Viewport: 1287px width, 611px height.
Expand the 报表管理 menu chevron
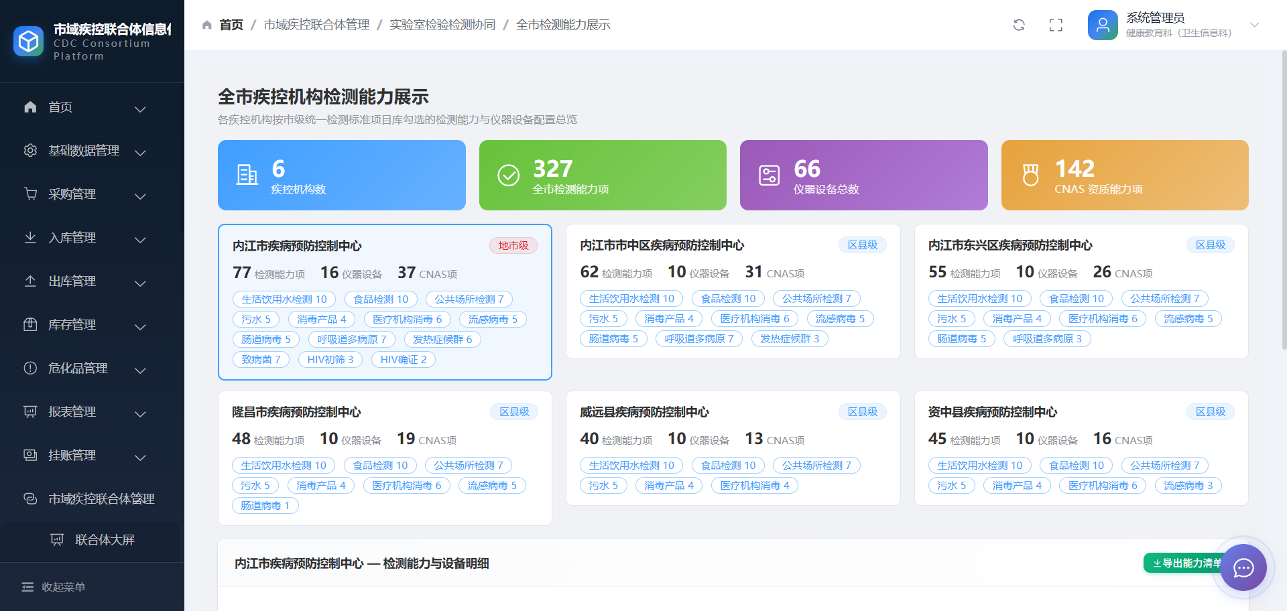[x=140, y=413]
